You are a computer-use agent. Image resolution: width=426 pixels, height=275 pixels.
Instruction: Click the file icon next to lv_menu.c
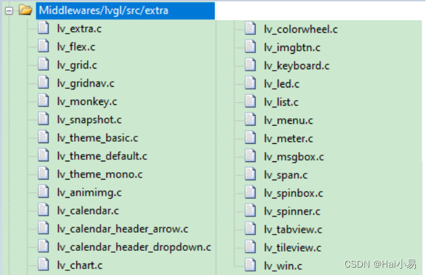tap(250, 120)
